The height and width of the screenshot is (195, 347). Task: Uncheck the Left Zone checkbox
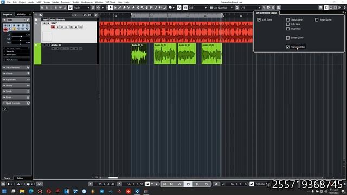pyautogui.click(x=259, y=20)
